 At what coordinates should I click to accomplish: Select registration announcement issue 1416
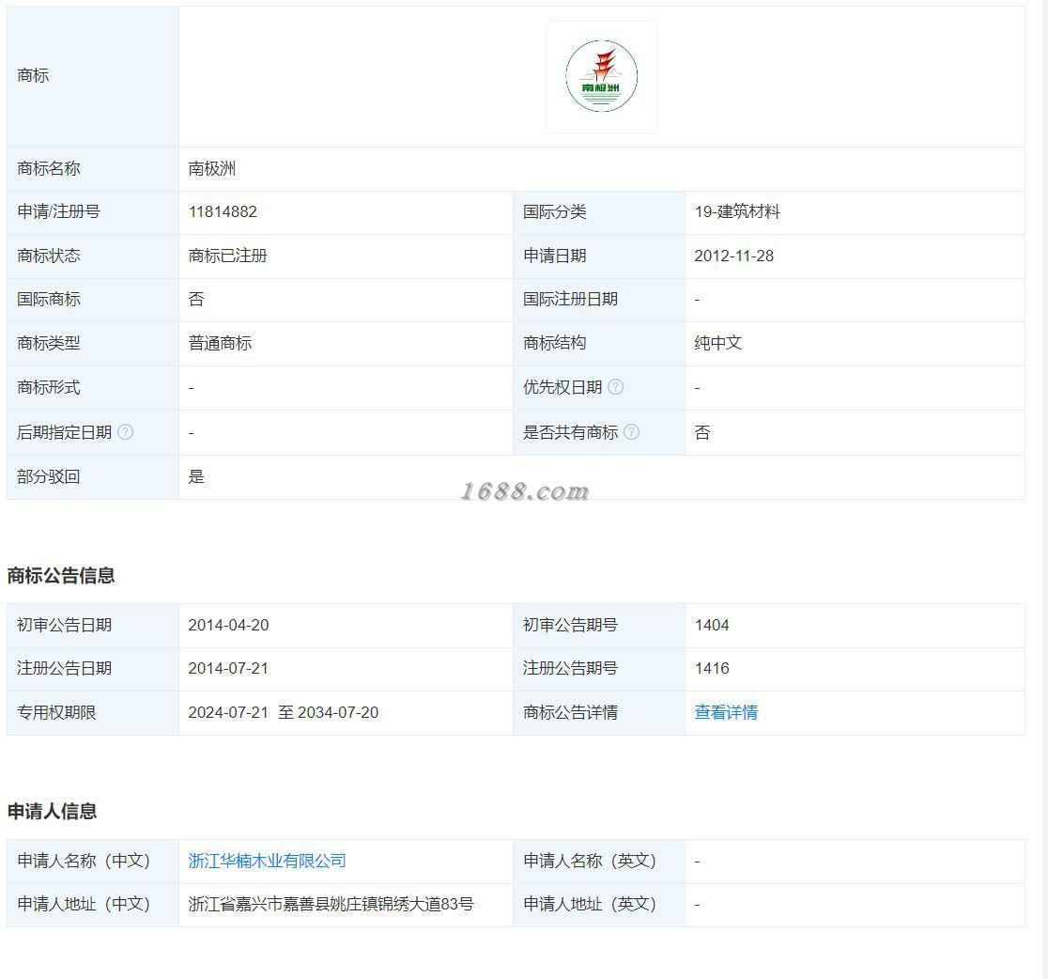tap(712, 668)
